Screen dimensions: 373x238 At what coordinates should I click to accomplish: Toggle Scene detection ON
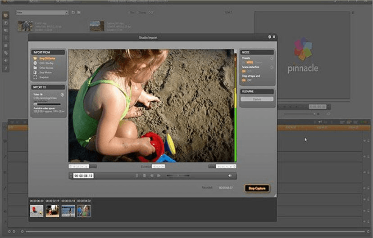click(244, 71)
